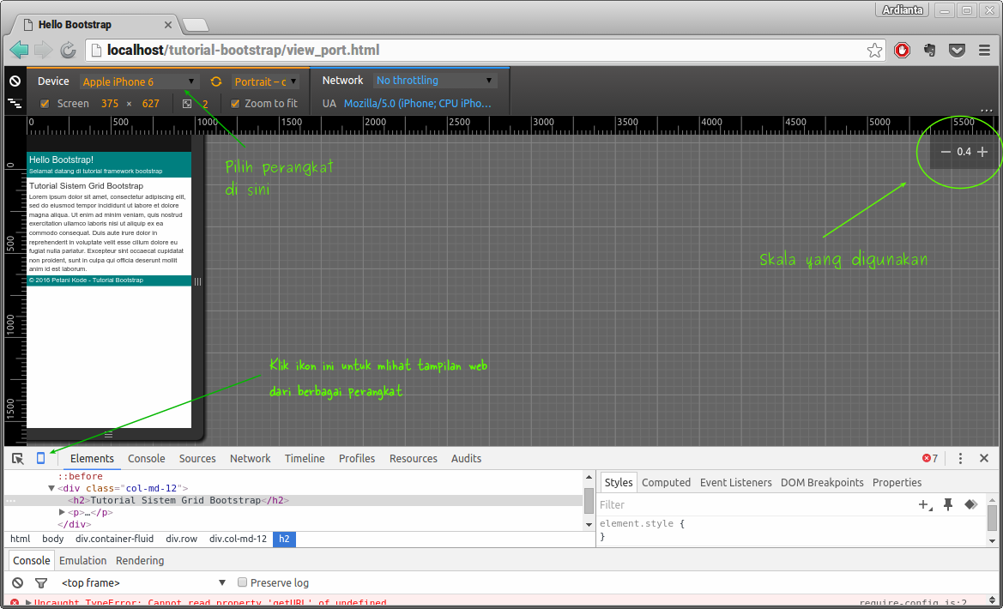
Task: Toggle the media queries inspector icon
Action: point(15,103)
